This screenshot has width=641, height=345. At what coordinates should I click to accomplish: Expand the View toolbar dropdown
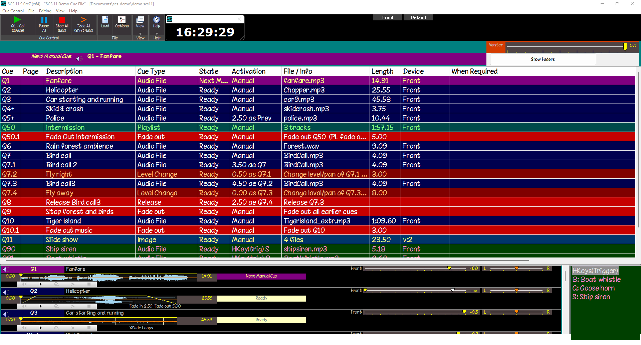pos(140,34)
